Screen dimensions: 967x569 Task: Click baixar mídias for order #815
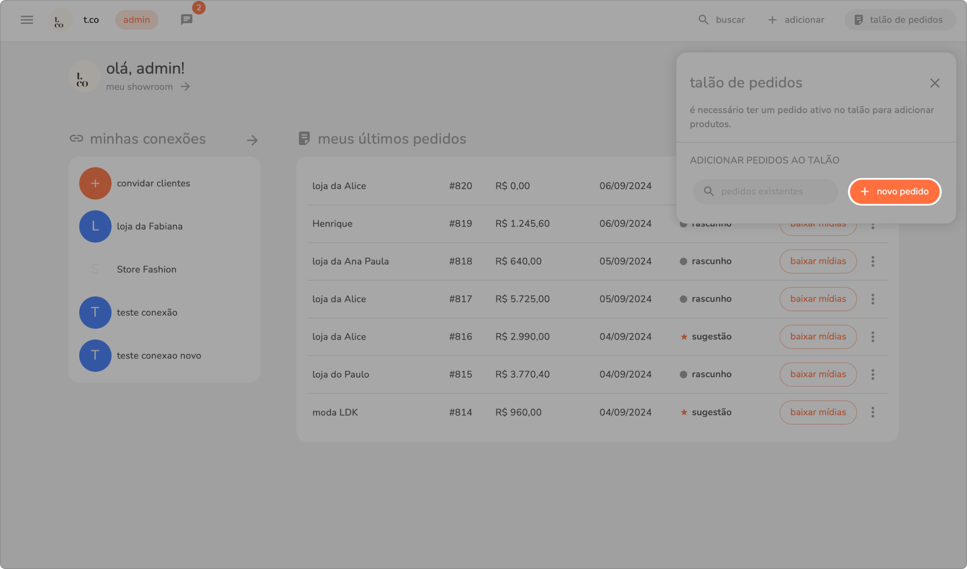(x=818, y=374)
